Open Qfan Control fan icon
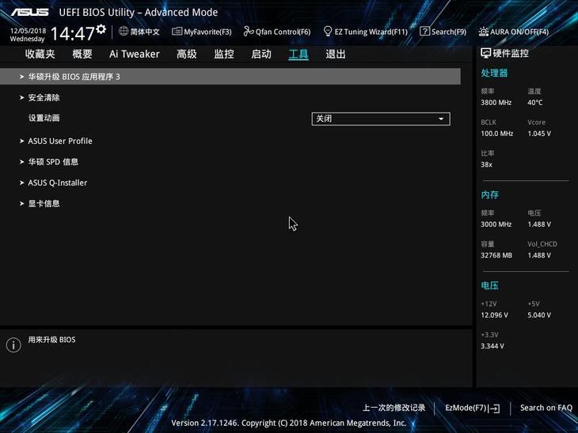 [x=249, y=32]
